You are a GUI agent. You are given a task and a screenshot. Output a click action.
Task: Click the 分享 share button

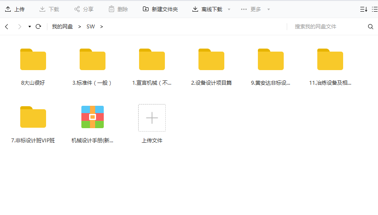click(84, 9)
